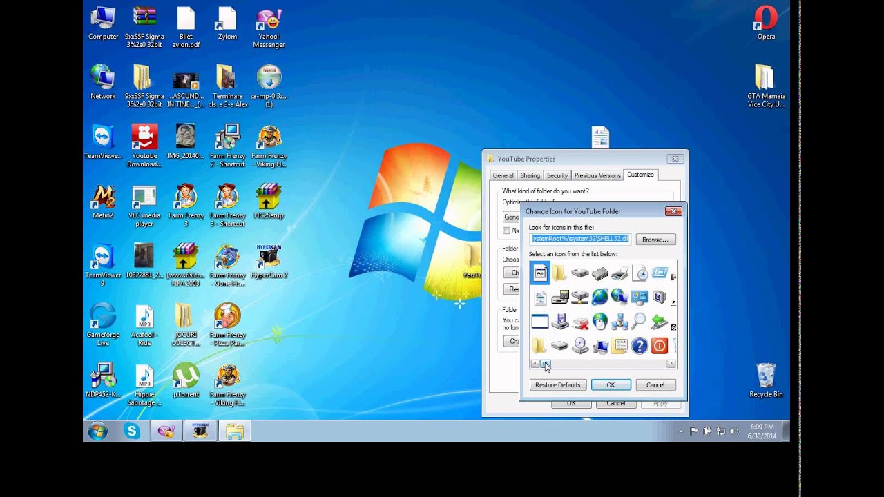
Task: Pick the document with clock icon
Action: pos(640,274)
